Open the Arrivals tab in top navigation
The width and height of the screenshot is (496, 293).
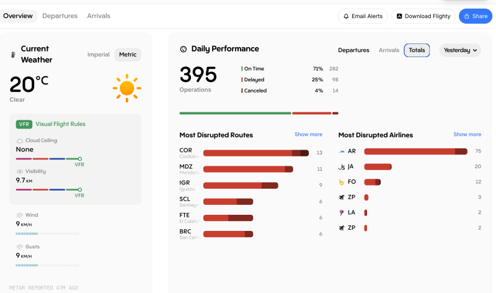point(99,16)
